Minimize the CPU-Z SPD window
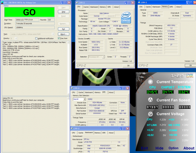 pos(120,88)
